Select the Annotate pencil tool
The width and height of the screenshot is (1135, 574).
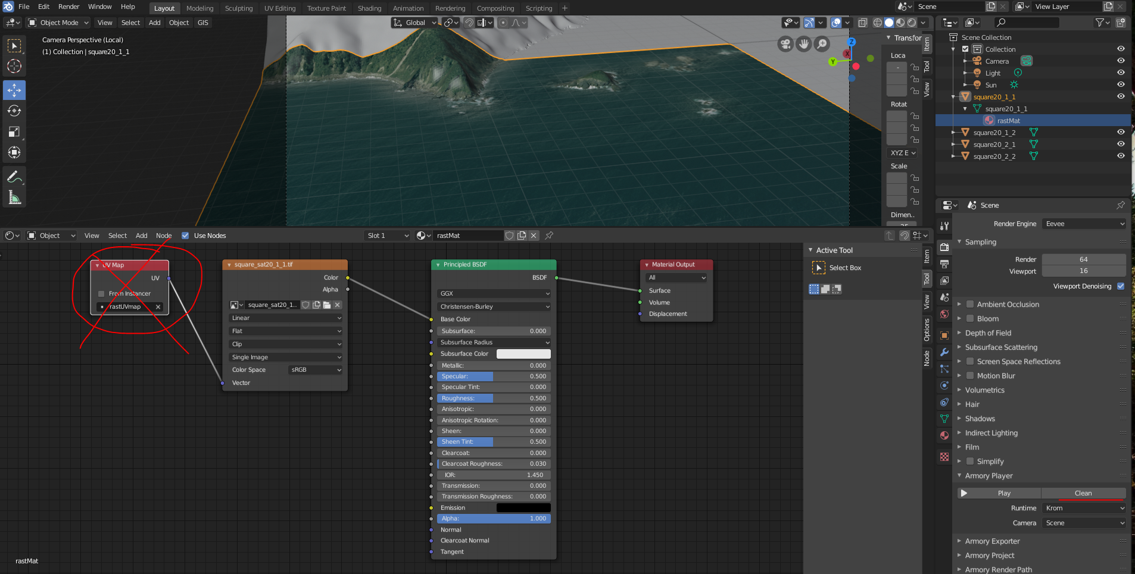[x=14, y=177]
